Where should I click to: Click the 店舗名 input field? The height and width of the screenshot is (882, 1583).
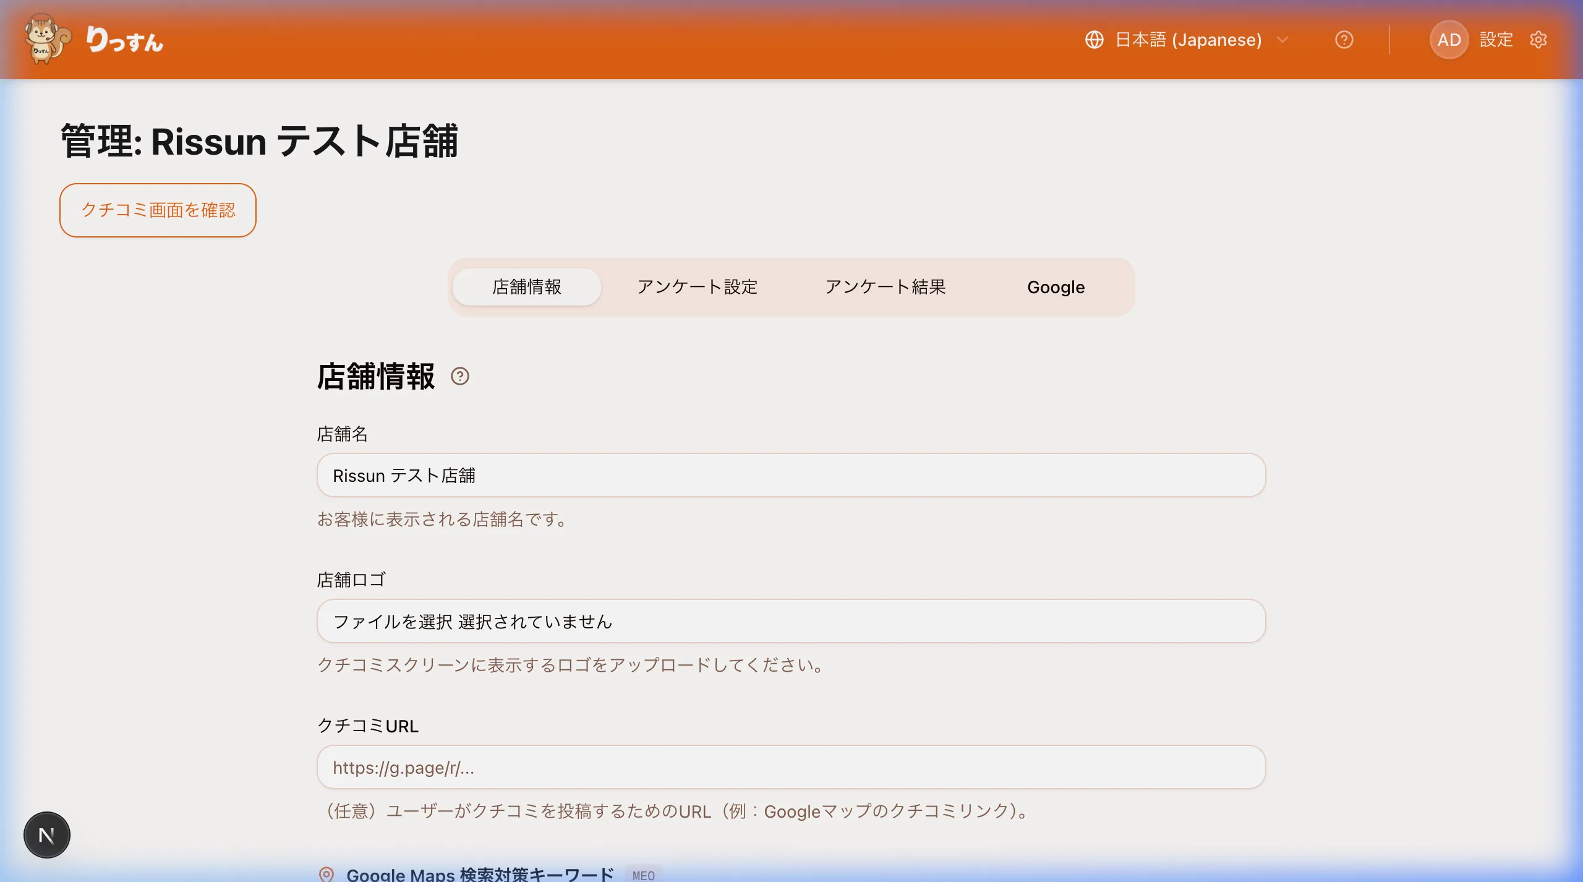(791, 475)
